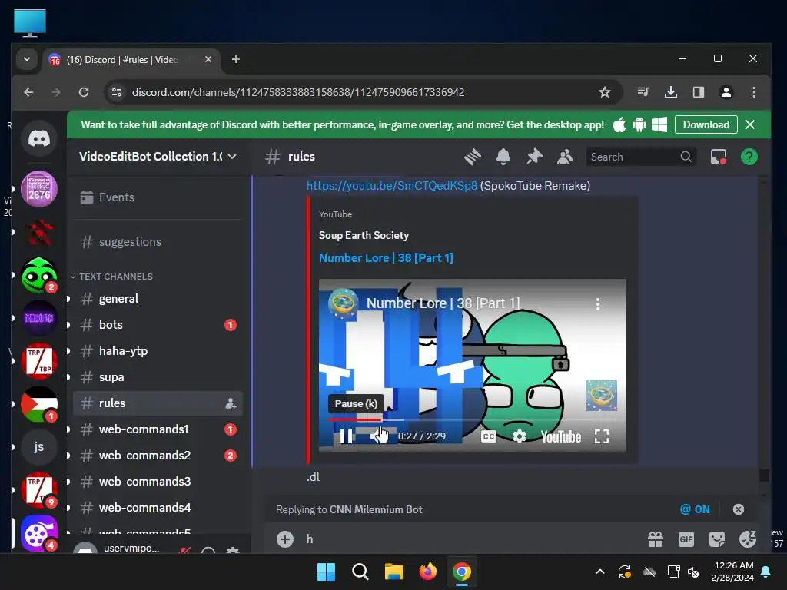Toggle the member list icon
787x590 pixels.
(565, 157)
